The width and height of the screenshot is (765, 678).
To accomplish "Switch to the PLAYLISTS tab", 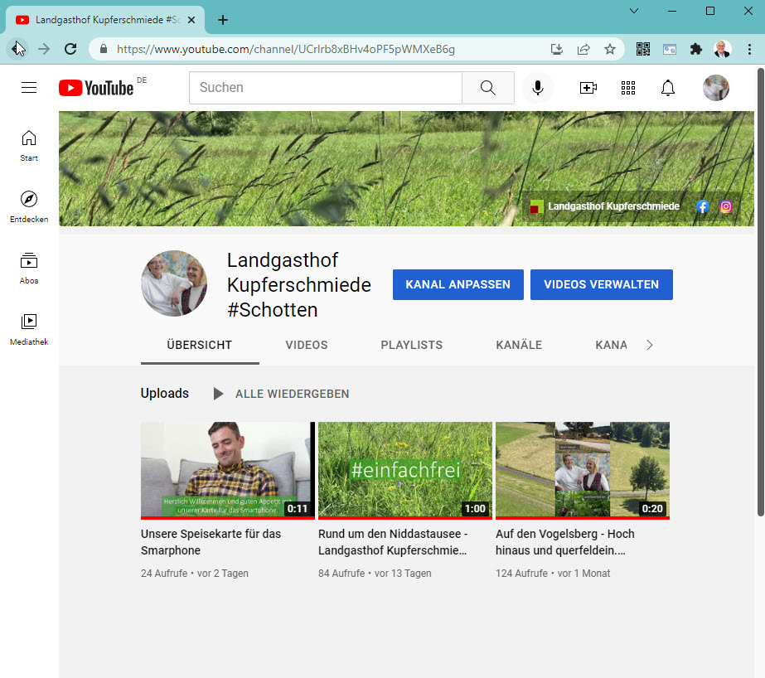I will (x=411, y=345).
